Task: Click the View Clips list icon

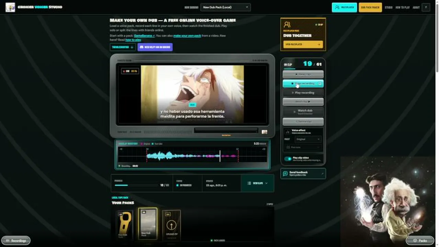Action: coord(249,183)
